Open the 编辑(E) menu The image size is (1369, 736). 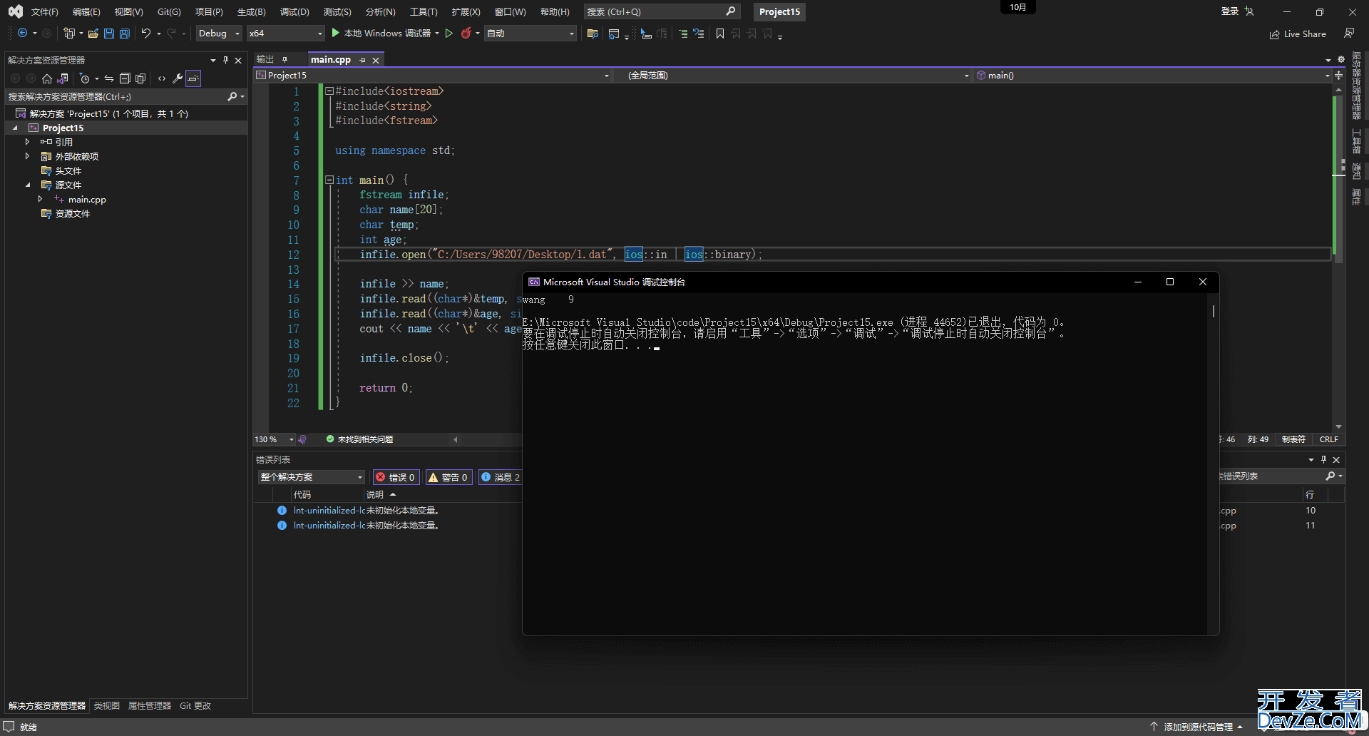(86, 12)
